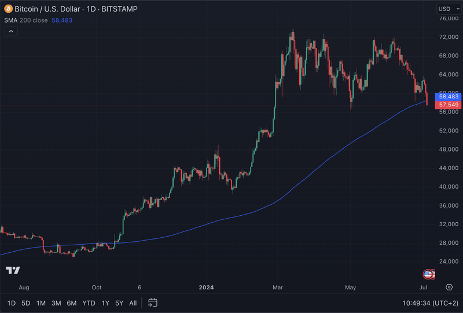Switch chart to 6M range
This screenshot has width=463, height=313.
click(x=72, y=303)
